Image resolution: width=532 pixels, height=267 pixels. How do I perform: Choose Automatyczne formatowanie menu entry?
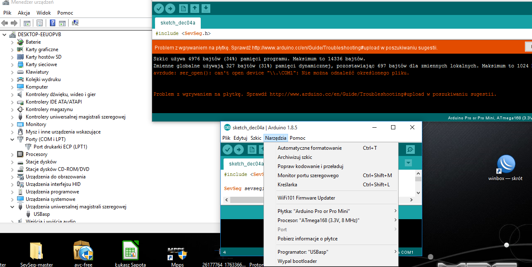(x=331, y=148)
